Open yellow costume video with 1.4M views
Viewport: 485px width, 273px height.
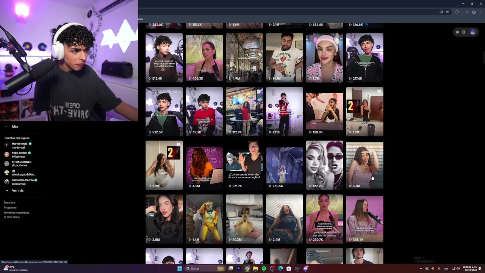pos(204,219)
